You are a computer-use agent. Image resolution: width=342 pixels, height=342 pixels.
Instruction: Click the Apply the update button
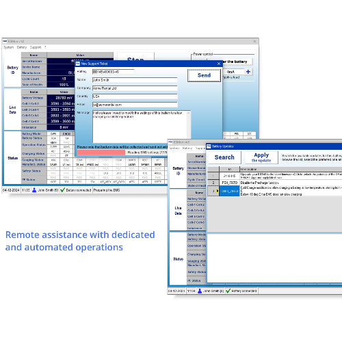pyautogui.click(x=261, y=157)
